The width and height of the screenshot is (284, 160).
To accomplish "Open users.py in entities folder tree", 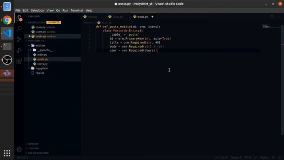I will point(52,64).
